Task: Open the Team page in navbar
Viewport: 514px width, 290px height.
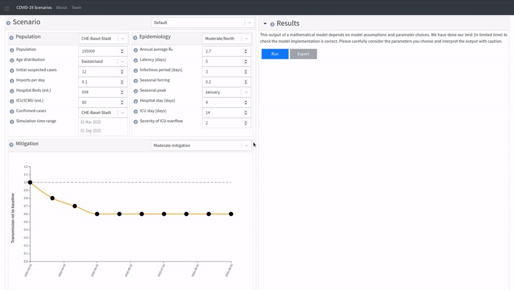Action: coord(76,7)
